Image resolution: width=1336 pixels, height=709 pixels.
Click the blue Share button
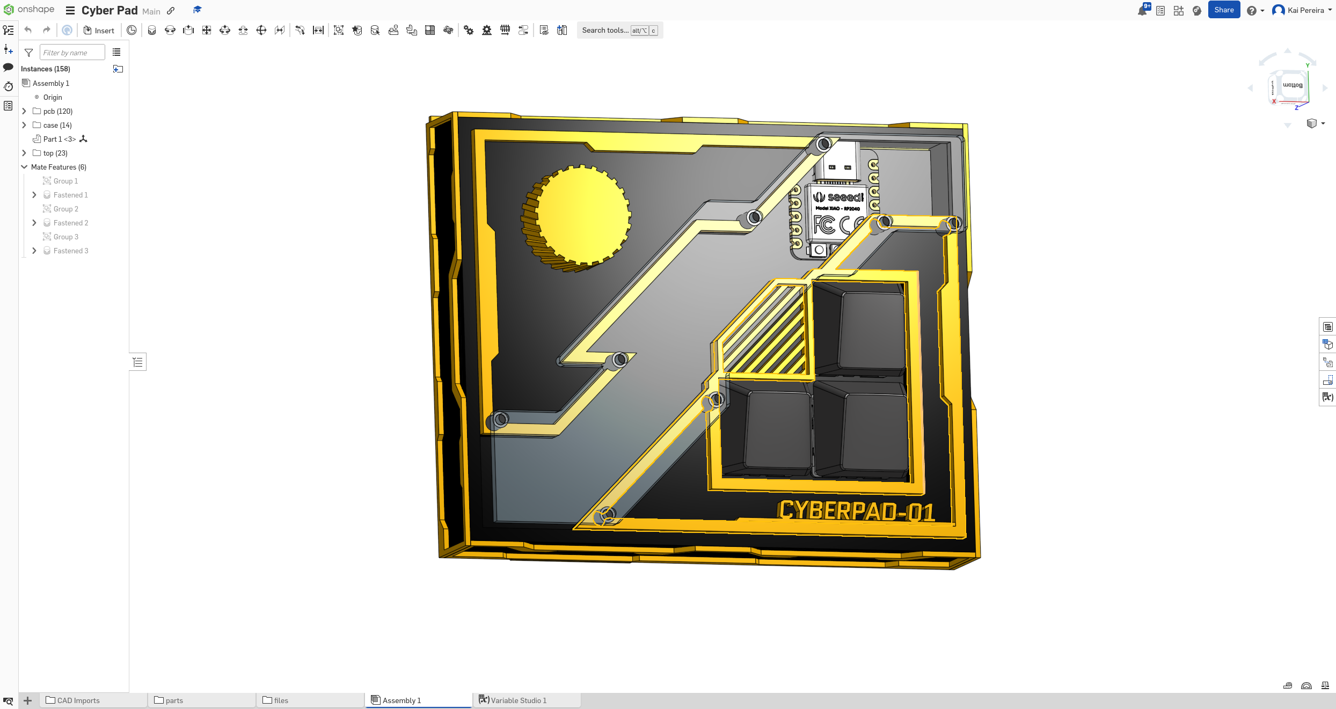[1223, 10]
